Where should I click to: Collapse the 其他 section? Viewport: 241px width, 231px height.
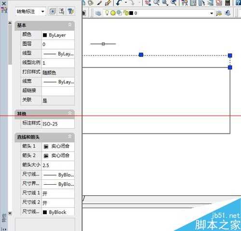point(70,113)
